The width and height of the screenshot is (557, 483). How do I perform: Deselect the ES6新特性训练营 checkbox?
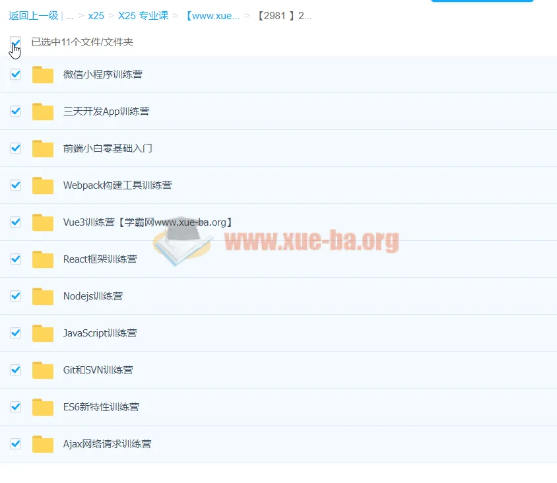pos(15,407)
